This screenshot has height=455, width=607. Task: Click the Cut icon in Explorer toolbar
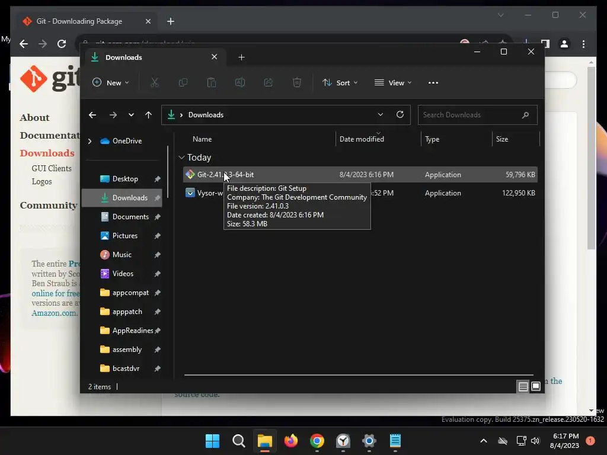click(155, 82)
